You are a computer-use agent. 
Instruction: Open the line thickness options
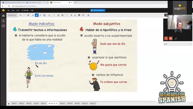pyautogui.click(x=62, y=15)
